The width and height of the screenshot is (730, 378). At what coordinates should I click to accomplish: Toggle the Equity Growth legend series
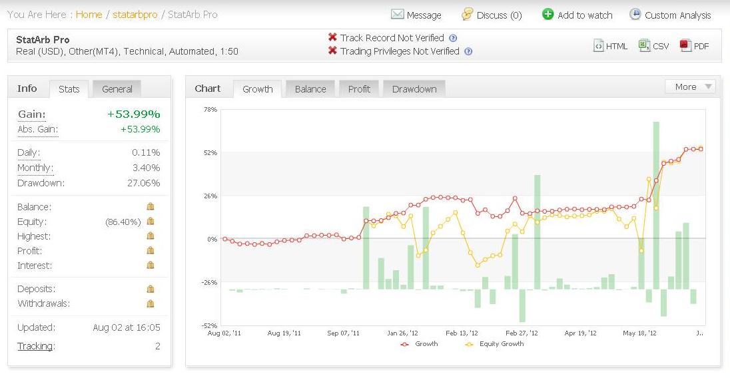pos(494,344)
